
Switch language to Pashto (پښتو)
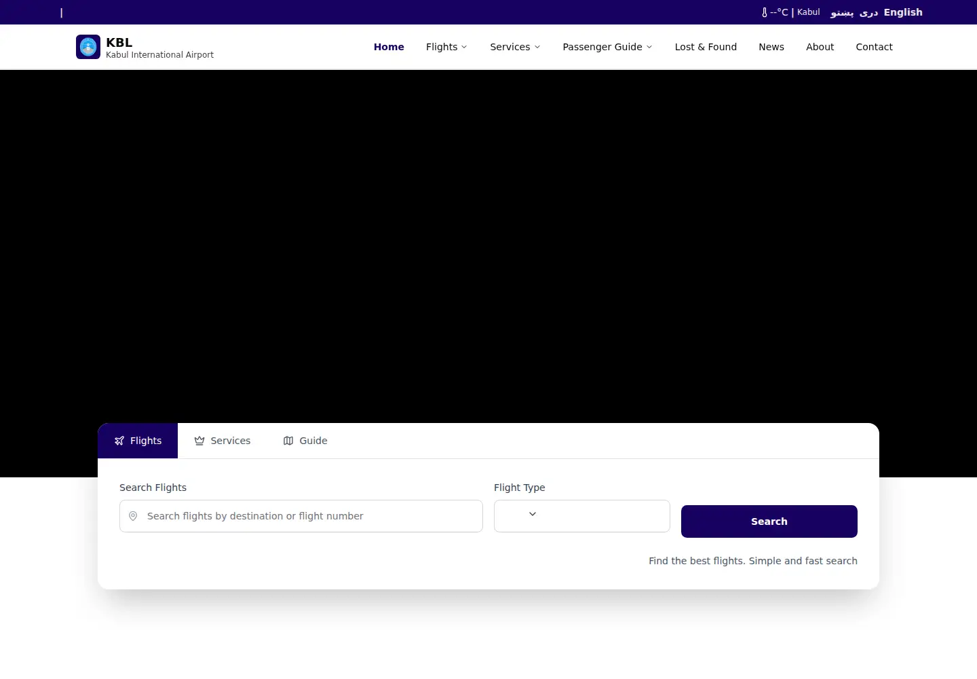coord(842,12)
